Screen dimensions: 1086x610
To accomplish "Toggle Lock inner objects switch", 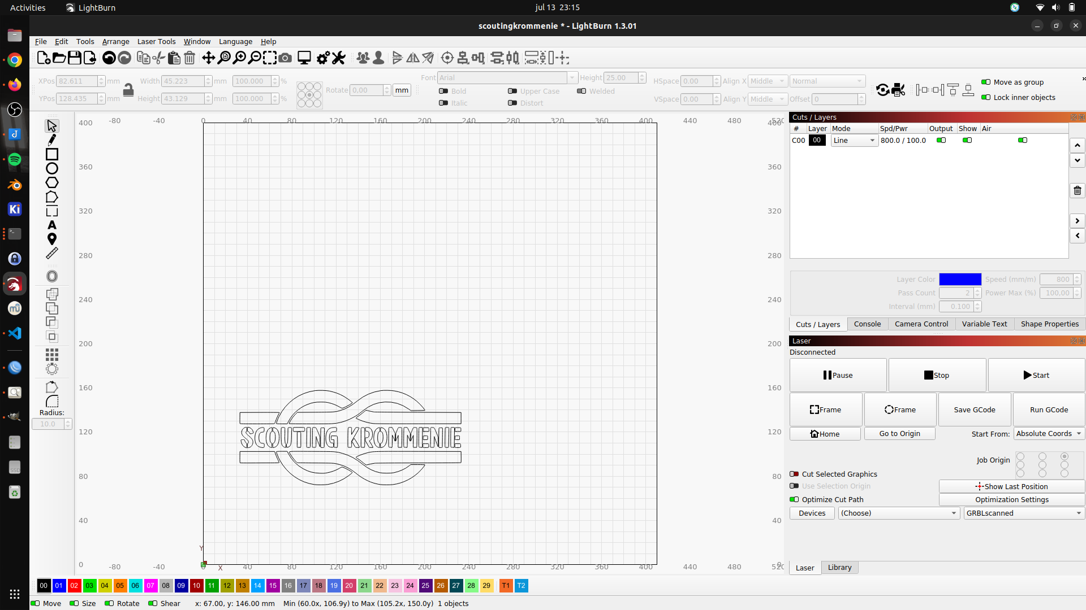I will [986, 97].
